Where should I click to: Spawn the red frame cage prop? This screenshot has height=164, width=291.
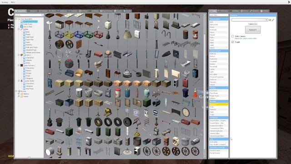98,34
